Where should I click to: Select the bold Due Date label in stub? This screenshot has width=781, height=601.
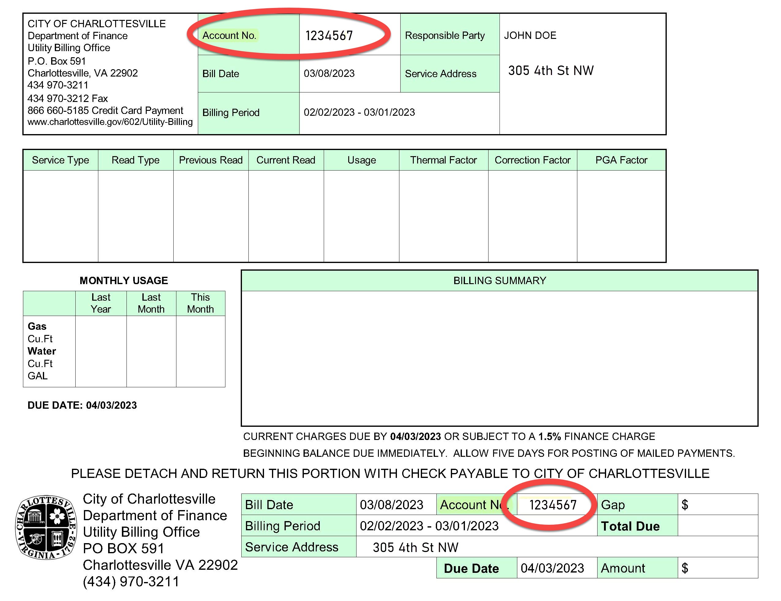click(471, 568)
